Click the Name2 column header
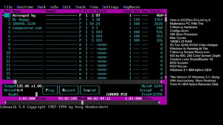This screenshot has width=223, height=125. click(51, 11)
